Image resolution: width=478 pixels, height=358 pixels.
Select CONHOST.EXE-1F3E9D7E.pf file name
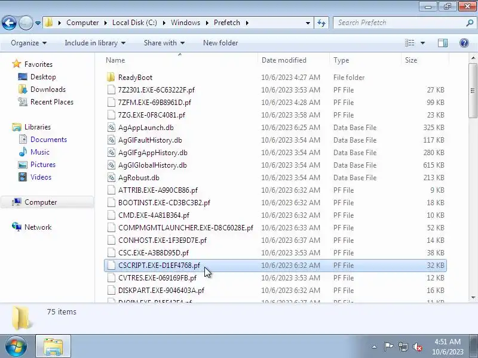click(163, 240)
